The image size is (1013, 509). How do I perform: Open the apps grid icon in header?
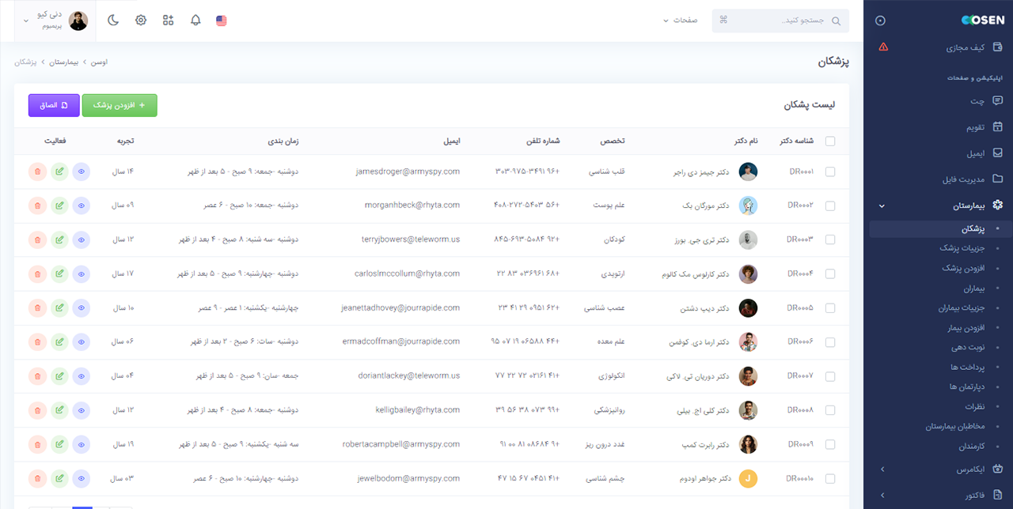168,21
